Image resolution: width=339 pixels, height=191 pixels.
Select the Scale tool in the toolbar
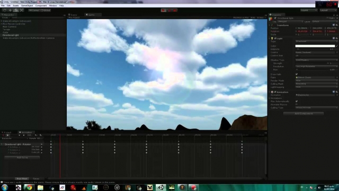pos(22,10)
